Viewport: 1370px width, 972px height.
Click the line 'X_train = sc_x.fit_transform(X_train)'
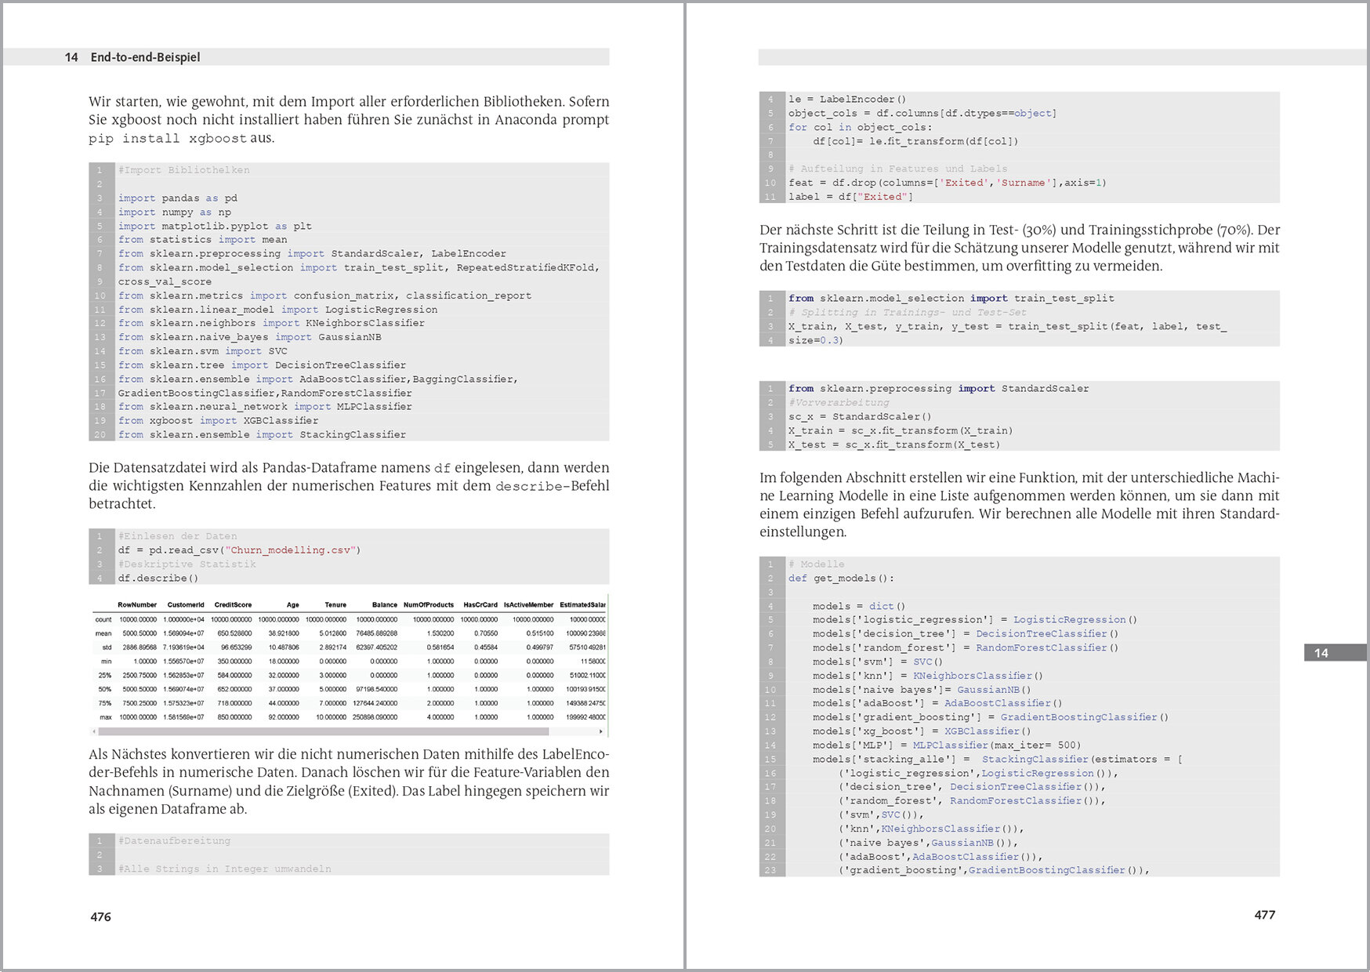click(901, 431)
